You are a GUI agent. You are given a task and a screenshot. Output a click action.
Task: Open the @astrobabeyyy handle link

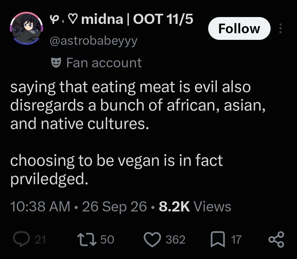point(94,40)
